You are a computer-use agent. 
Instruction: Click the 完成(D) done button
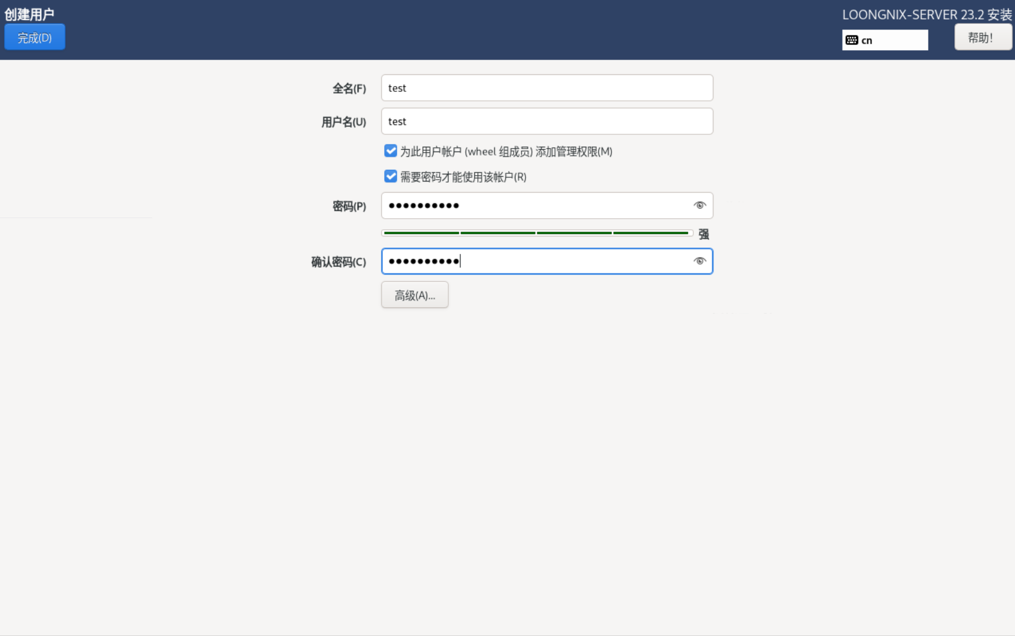[34, 38]
